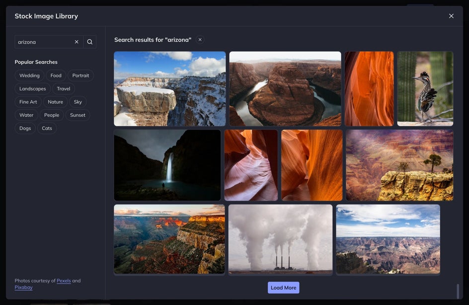Select the Portrait popular search
The image size is (469, 305).
click(80, 76)
